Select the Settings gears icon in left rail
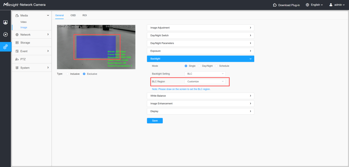 [5, 47]
